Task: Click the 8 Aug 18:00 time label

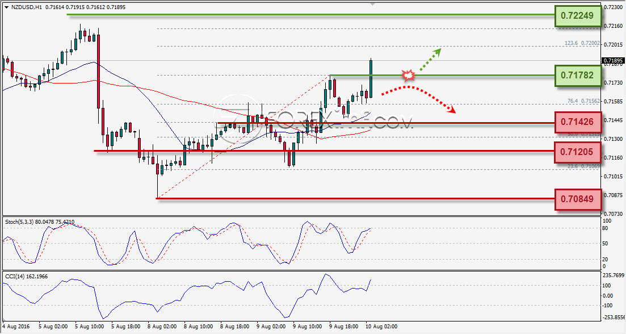Action: [235, 327]
